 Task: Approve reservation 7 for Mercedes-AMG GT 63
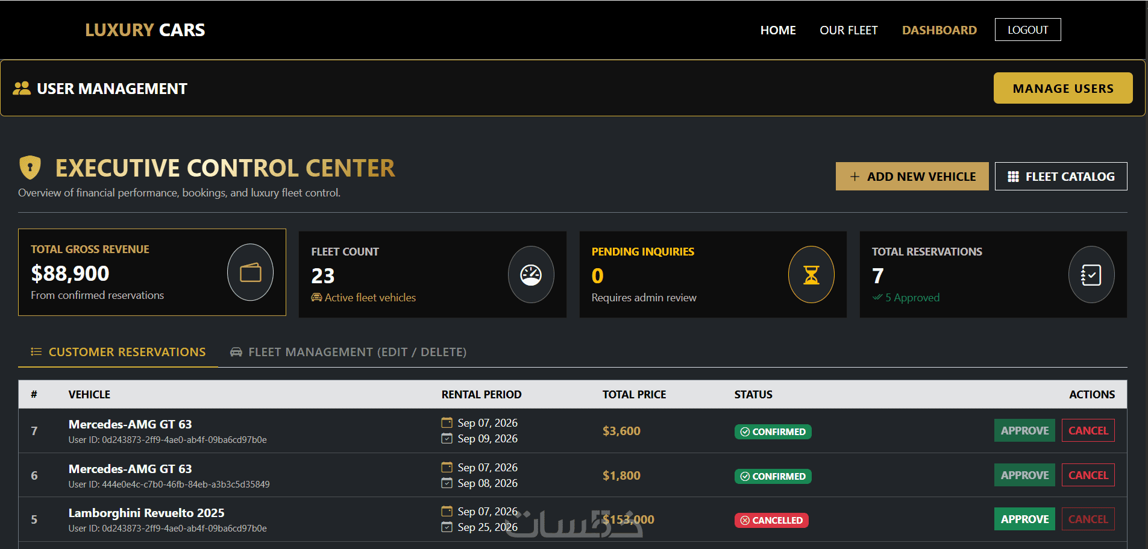click(x=1024, y=430)
